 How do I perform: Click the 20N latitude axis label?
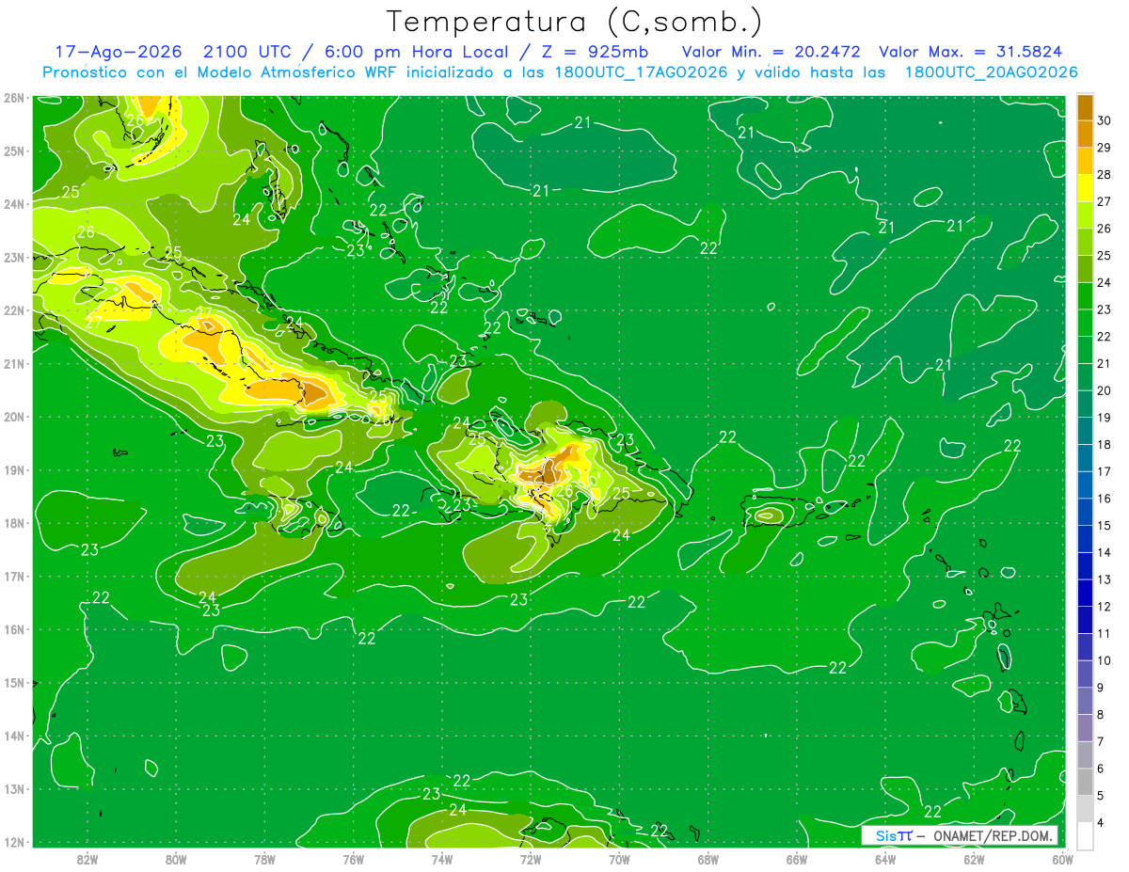[13, 417]
